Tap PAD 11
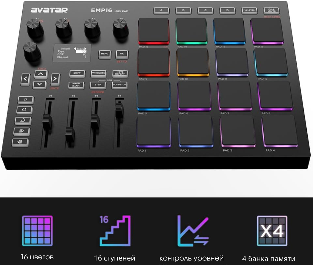 point(232,63)
